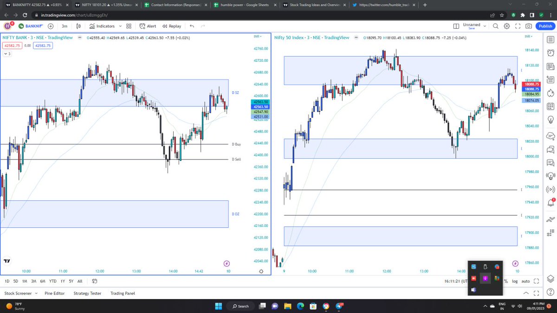Open a new browser tab
The width and height of the screenshot is (557, 313).
click(425, 5)
